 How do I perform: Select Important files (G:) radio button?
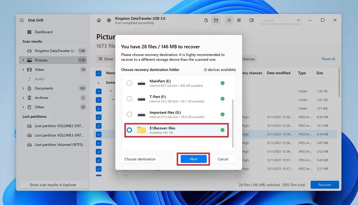tap(129, 115)
